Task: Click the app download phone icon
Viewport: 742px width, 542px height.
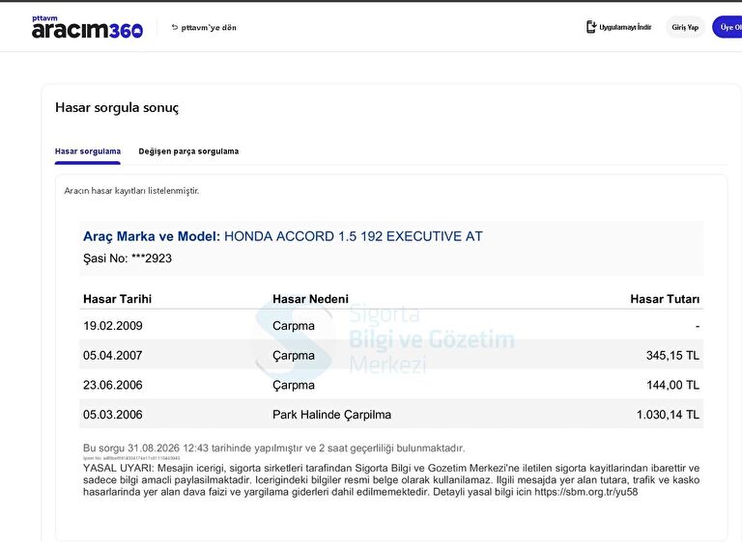Action: 591,27
